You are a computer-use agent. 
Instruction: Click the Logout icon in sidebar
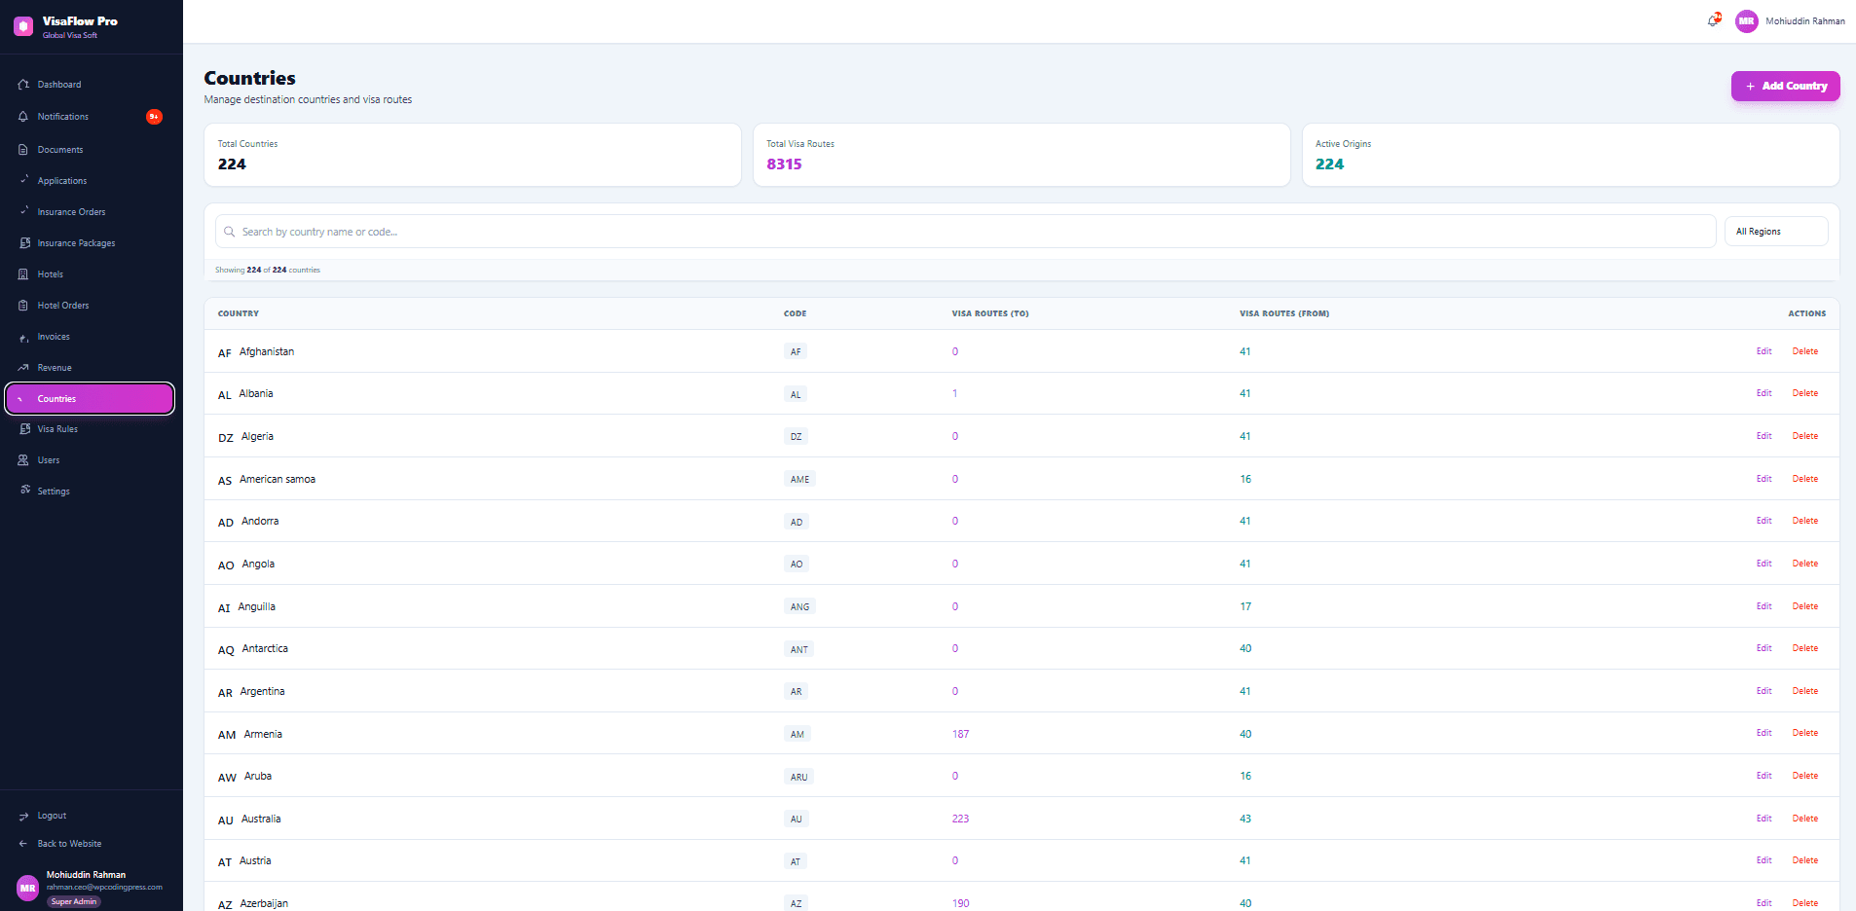point(23,816)
